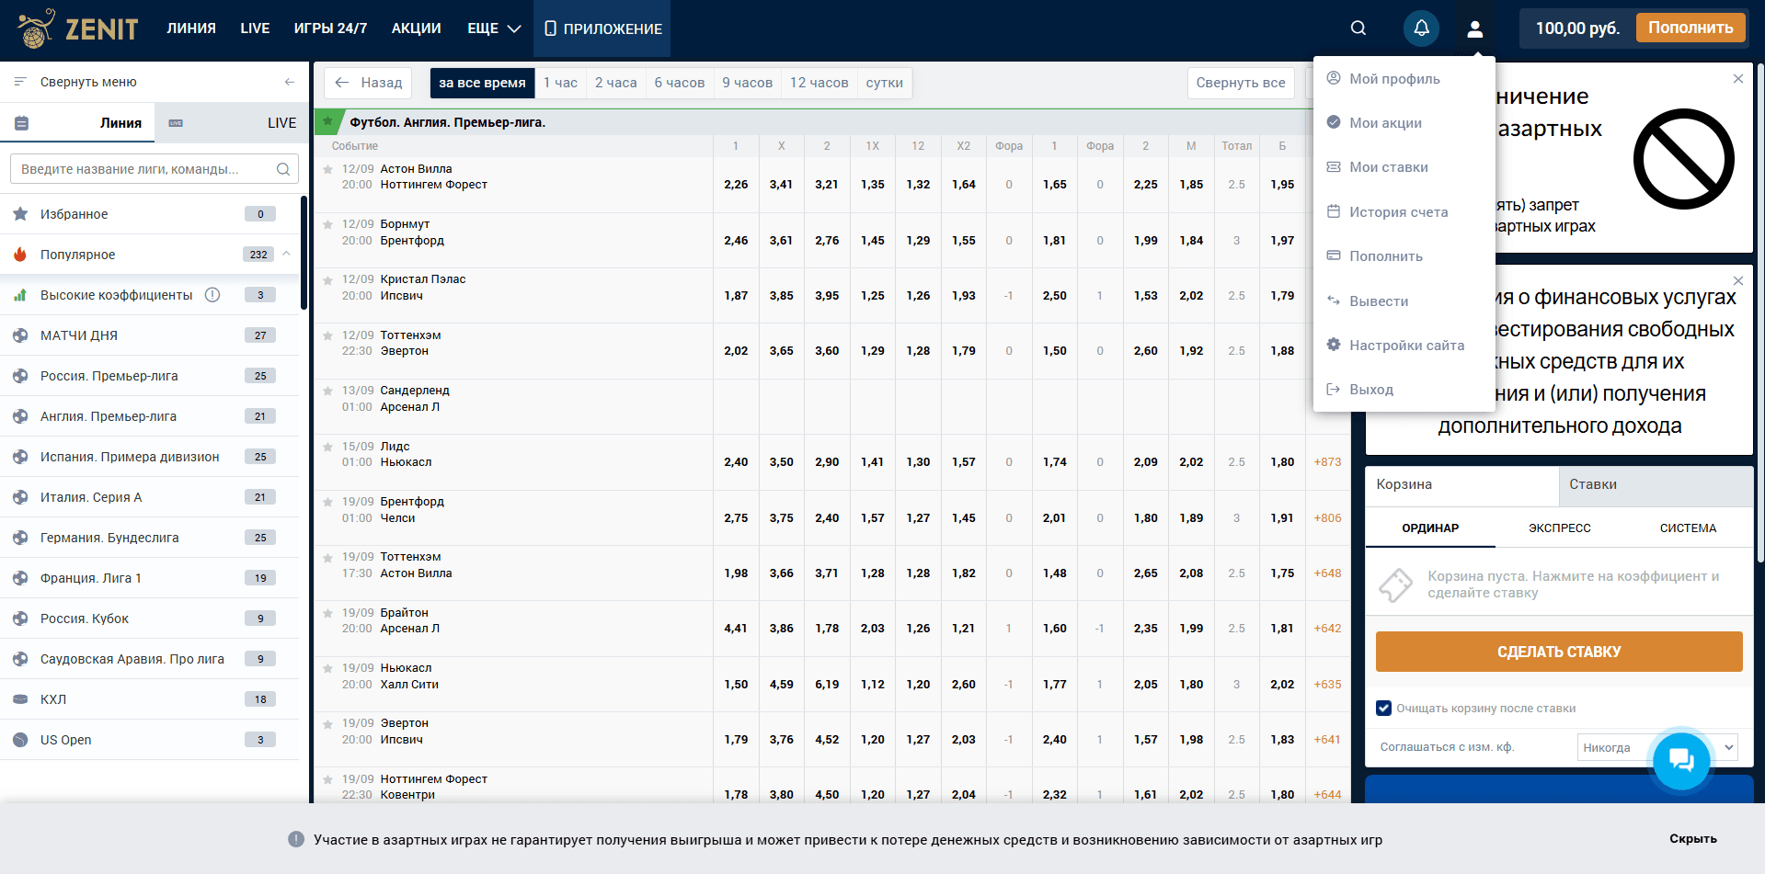Screen dimensions: 1765x874
Task: Click info icon next to Высокие коэффициенты
Action: (x=212, y=295)
